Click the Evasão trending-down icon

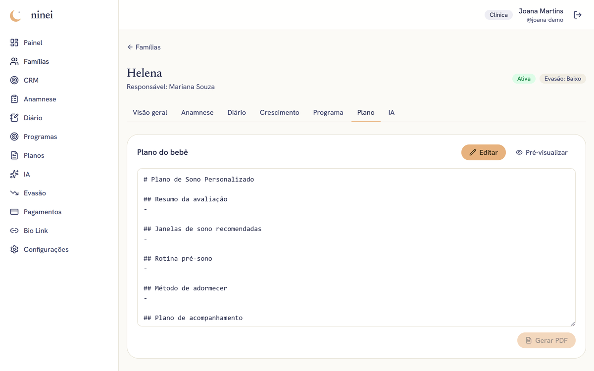[14, 193]
